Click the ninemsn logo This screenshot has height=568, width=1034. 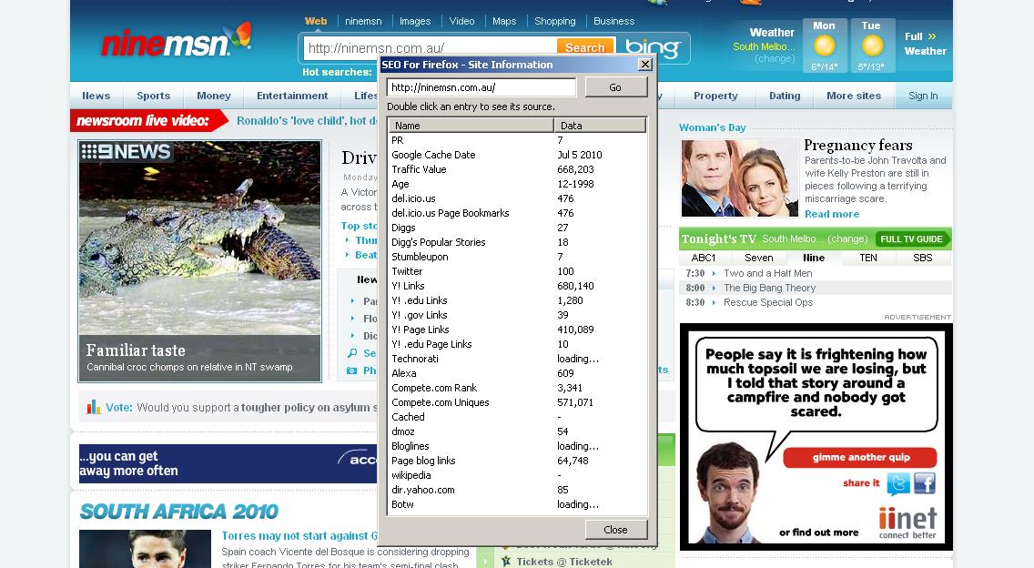(x=175, y=41)
